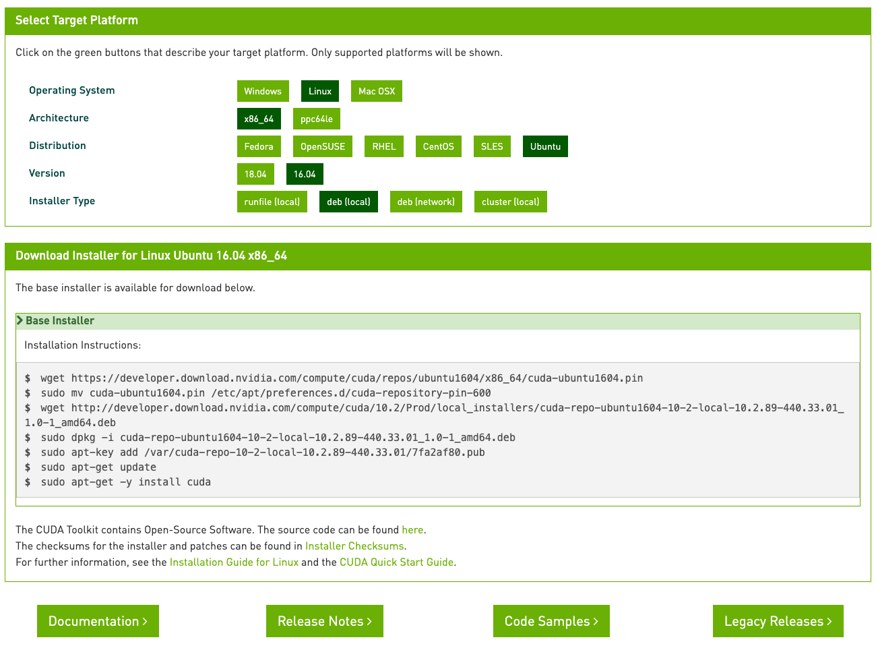The image size is (876, 646).
Task: Open the Documentation button
Action: tap(98, 621)
